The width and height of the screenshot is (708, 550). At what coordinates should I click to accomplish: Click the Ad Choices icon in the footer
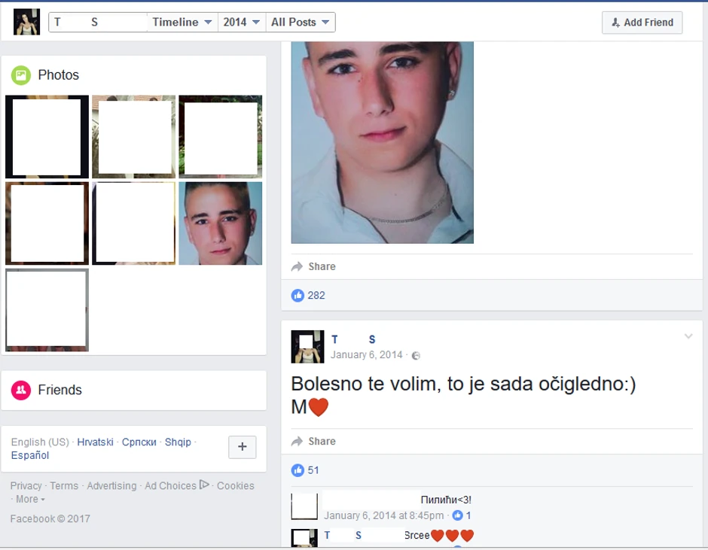(203, 485)
